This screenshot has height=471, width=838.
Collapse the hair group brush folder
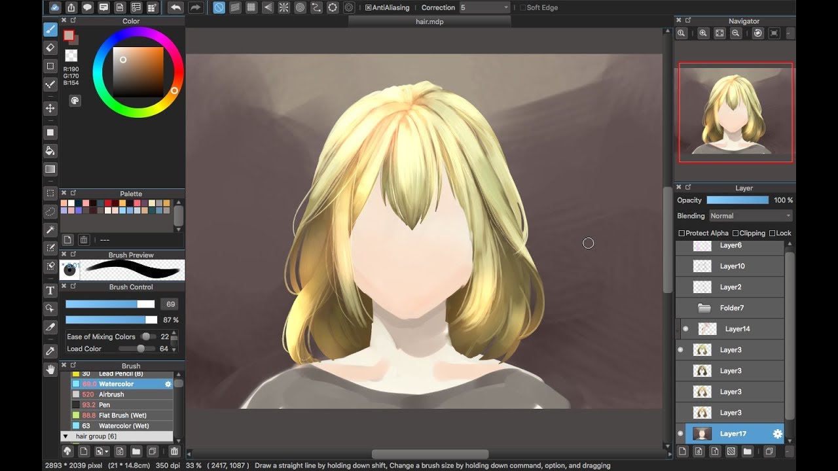pyautogui.click(x=65, y=436)
